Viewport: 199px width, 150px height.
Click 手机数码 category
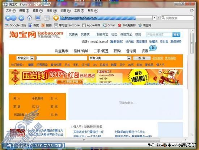pyautogui.click(x=38, y=98)
